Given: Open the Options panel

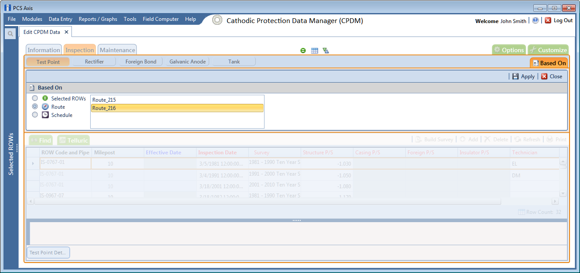Looking at the screenshot, I should tap(509, 50).
